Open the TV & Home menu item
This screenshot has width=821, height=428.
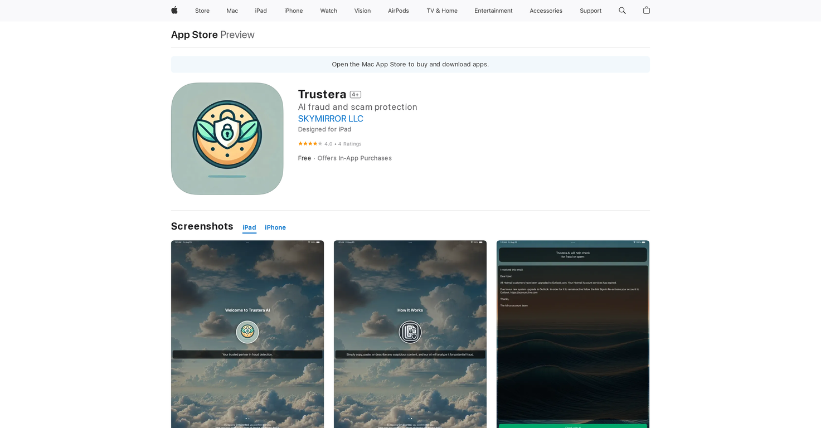[x=441, y=10]
